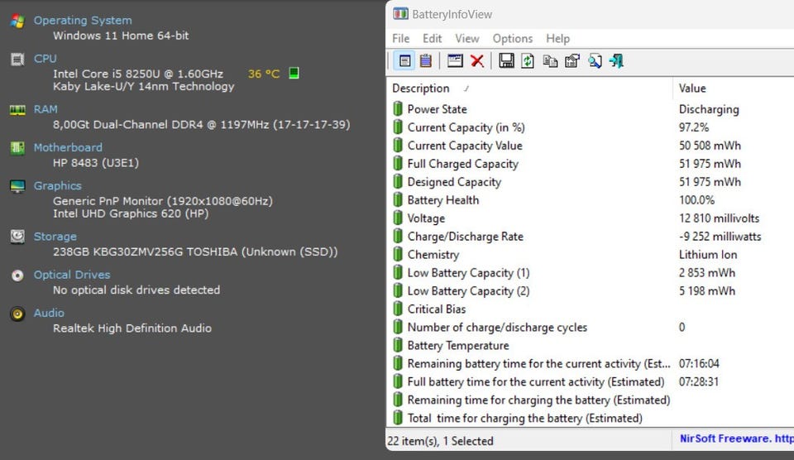This screenshot has width=794, height=460.
Task: Click the BatteryInfoView title bar icon
Action: [x=400, y=14]
